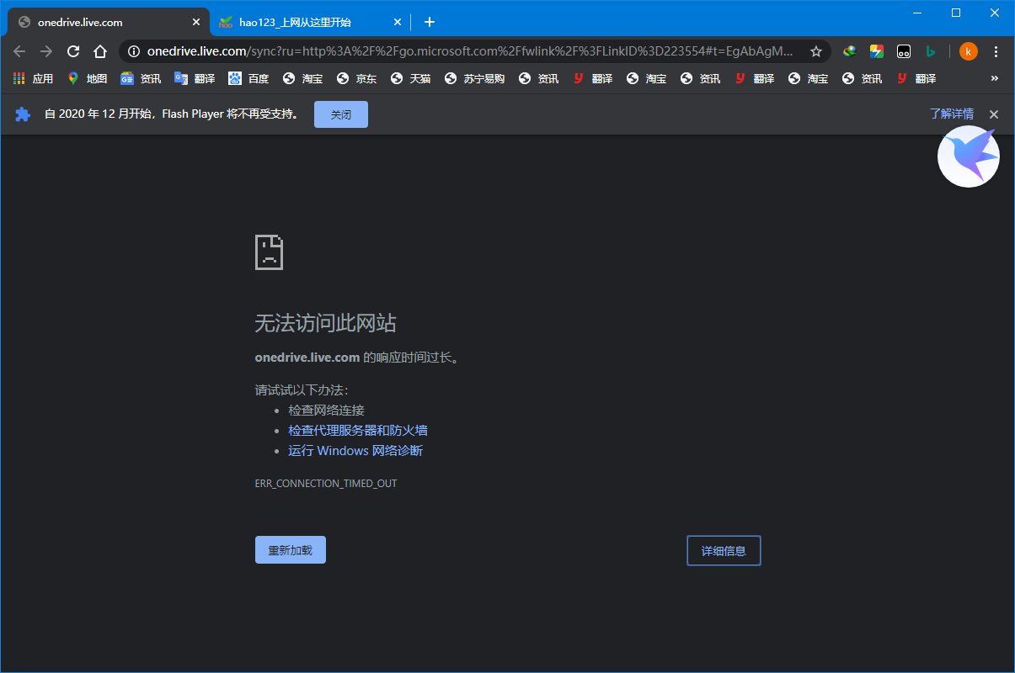Switch to the onedrive.live.com tab

click(x=108, y=23)
